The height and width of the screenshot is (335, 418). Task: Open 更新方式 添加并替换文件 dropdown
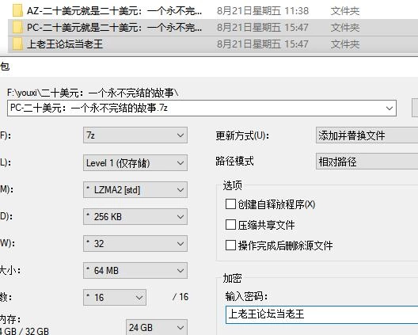pyautogui.click(x=367, y=135)
